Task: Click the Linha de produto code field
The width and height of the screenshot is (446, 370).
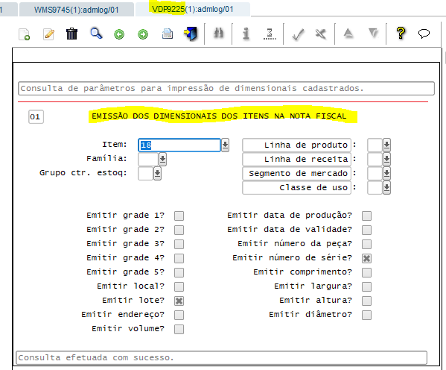Action: (375, 145)
